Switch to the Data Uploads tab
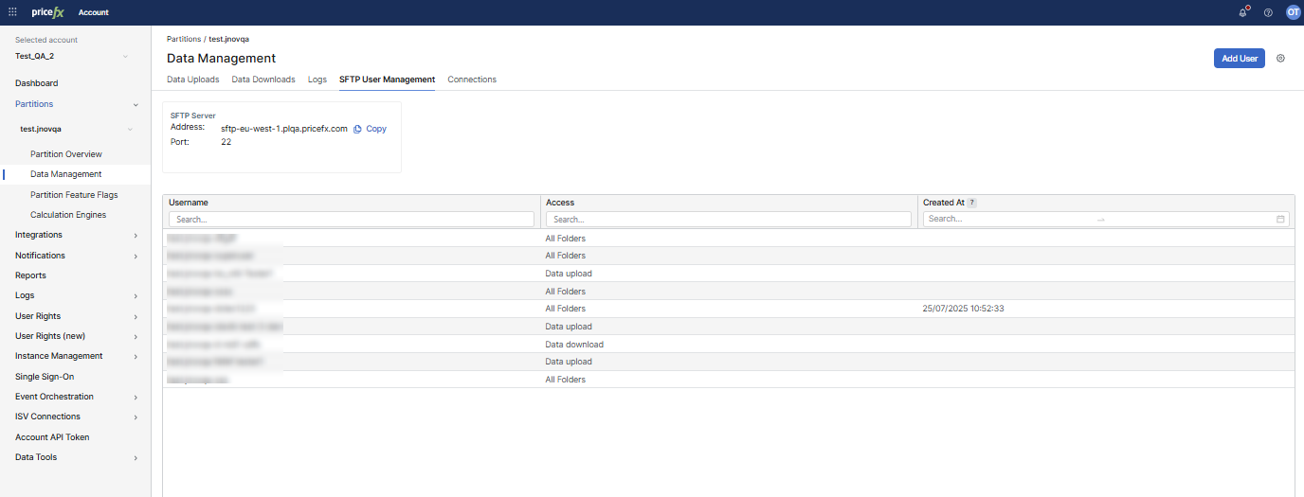Screen dimensions: 1304x497 [x=192, y=80]
